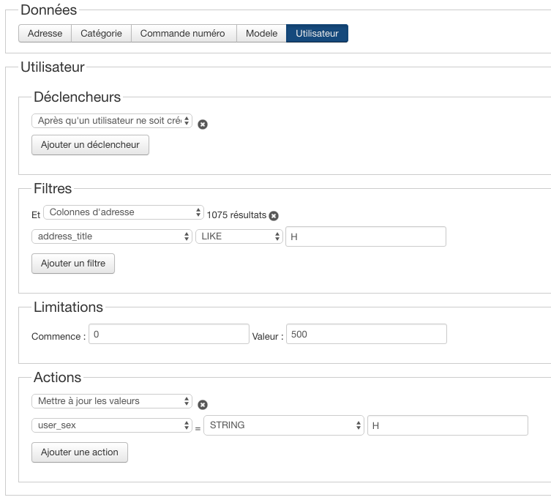Open the STRING type dropdown
This screenshot has width=551, height=500.
pos(284,425)
